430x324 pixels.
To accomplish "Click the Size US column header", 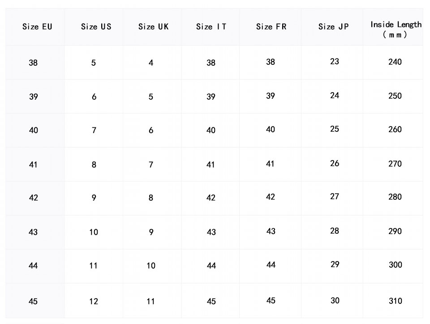I will [96, 27].
